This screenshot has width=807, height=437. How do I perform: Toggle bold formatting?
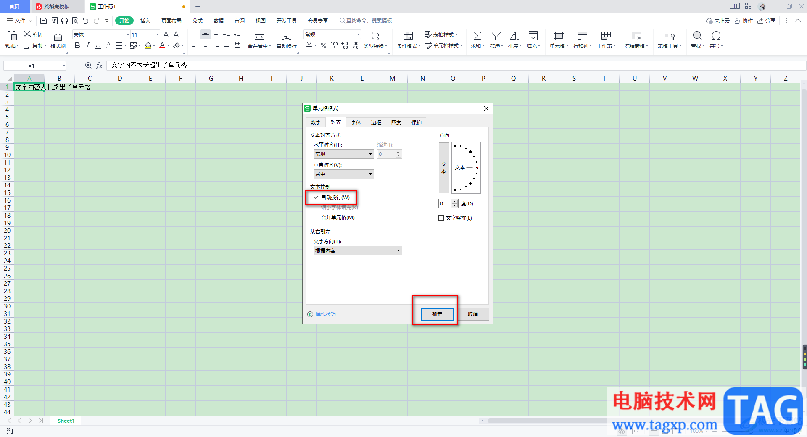click(x=77, y=45)
